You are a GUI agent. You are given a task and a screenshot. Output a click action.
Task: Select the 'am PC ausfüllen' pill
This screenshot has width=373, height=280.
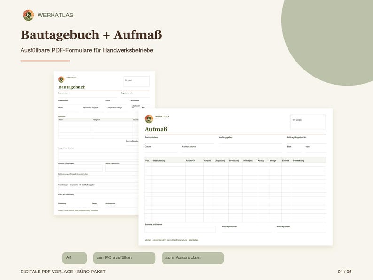pyautogui.click(x=124, y=258)
